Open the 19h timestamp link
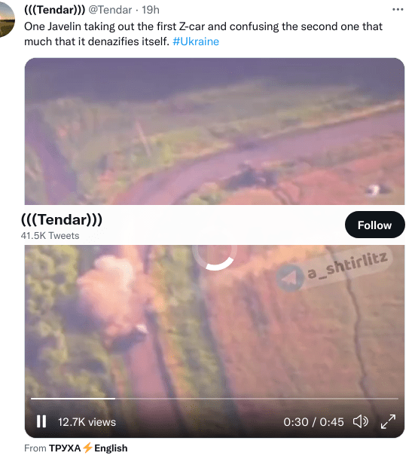The width and height of the screenshot is (415, 462). pos(151,10)
